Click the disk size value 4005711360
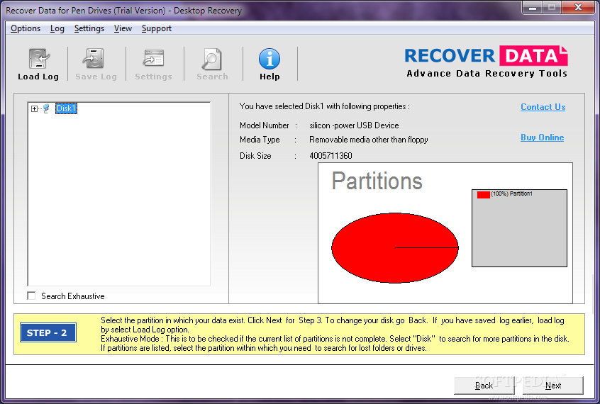The height and width of the screenshot is (404, 600). (330, 156)
